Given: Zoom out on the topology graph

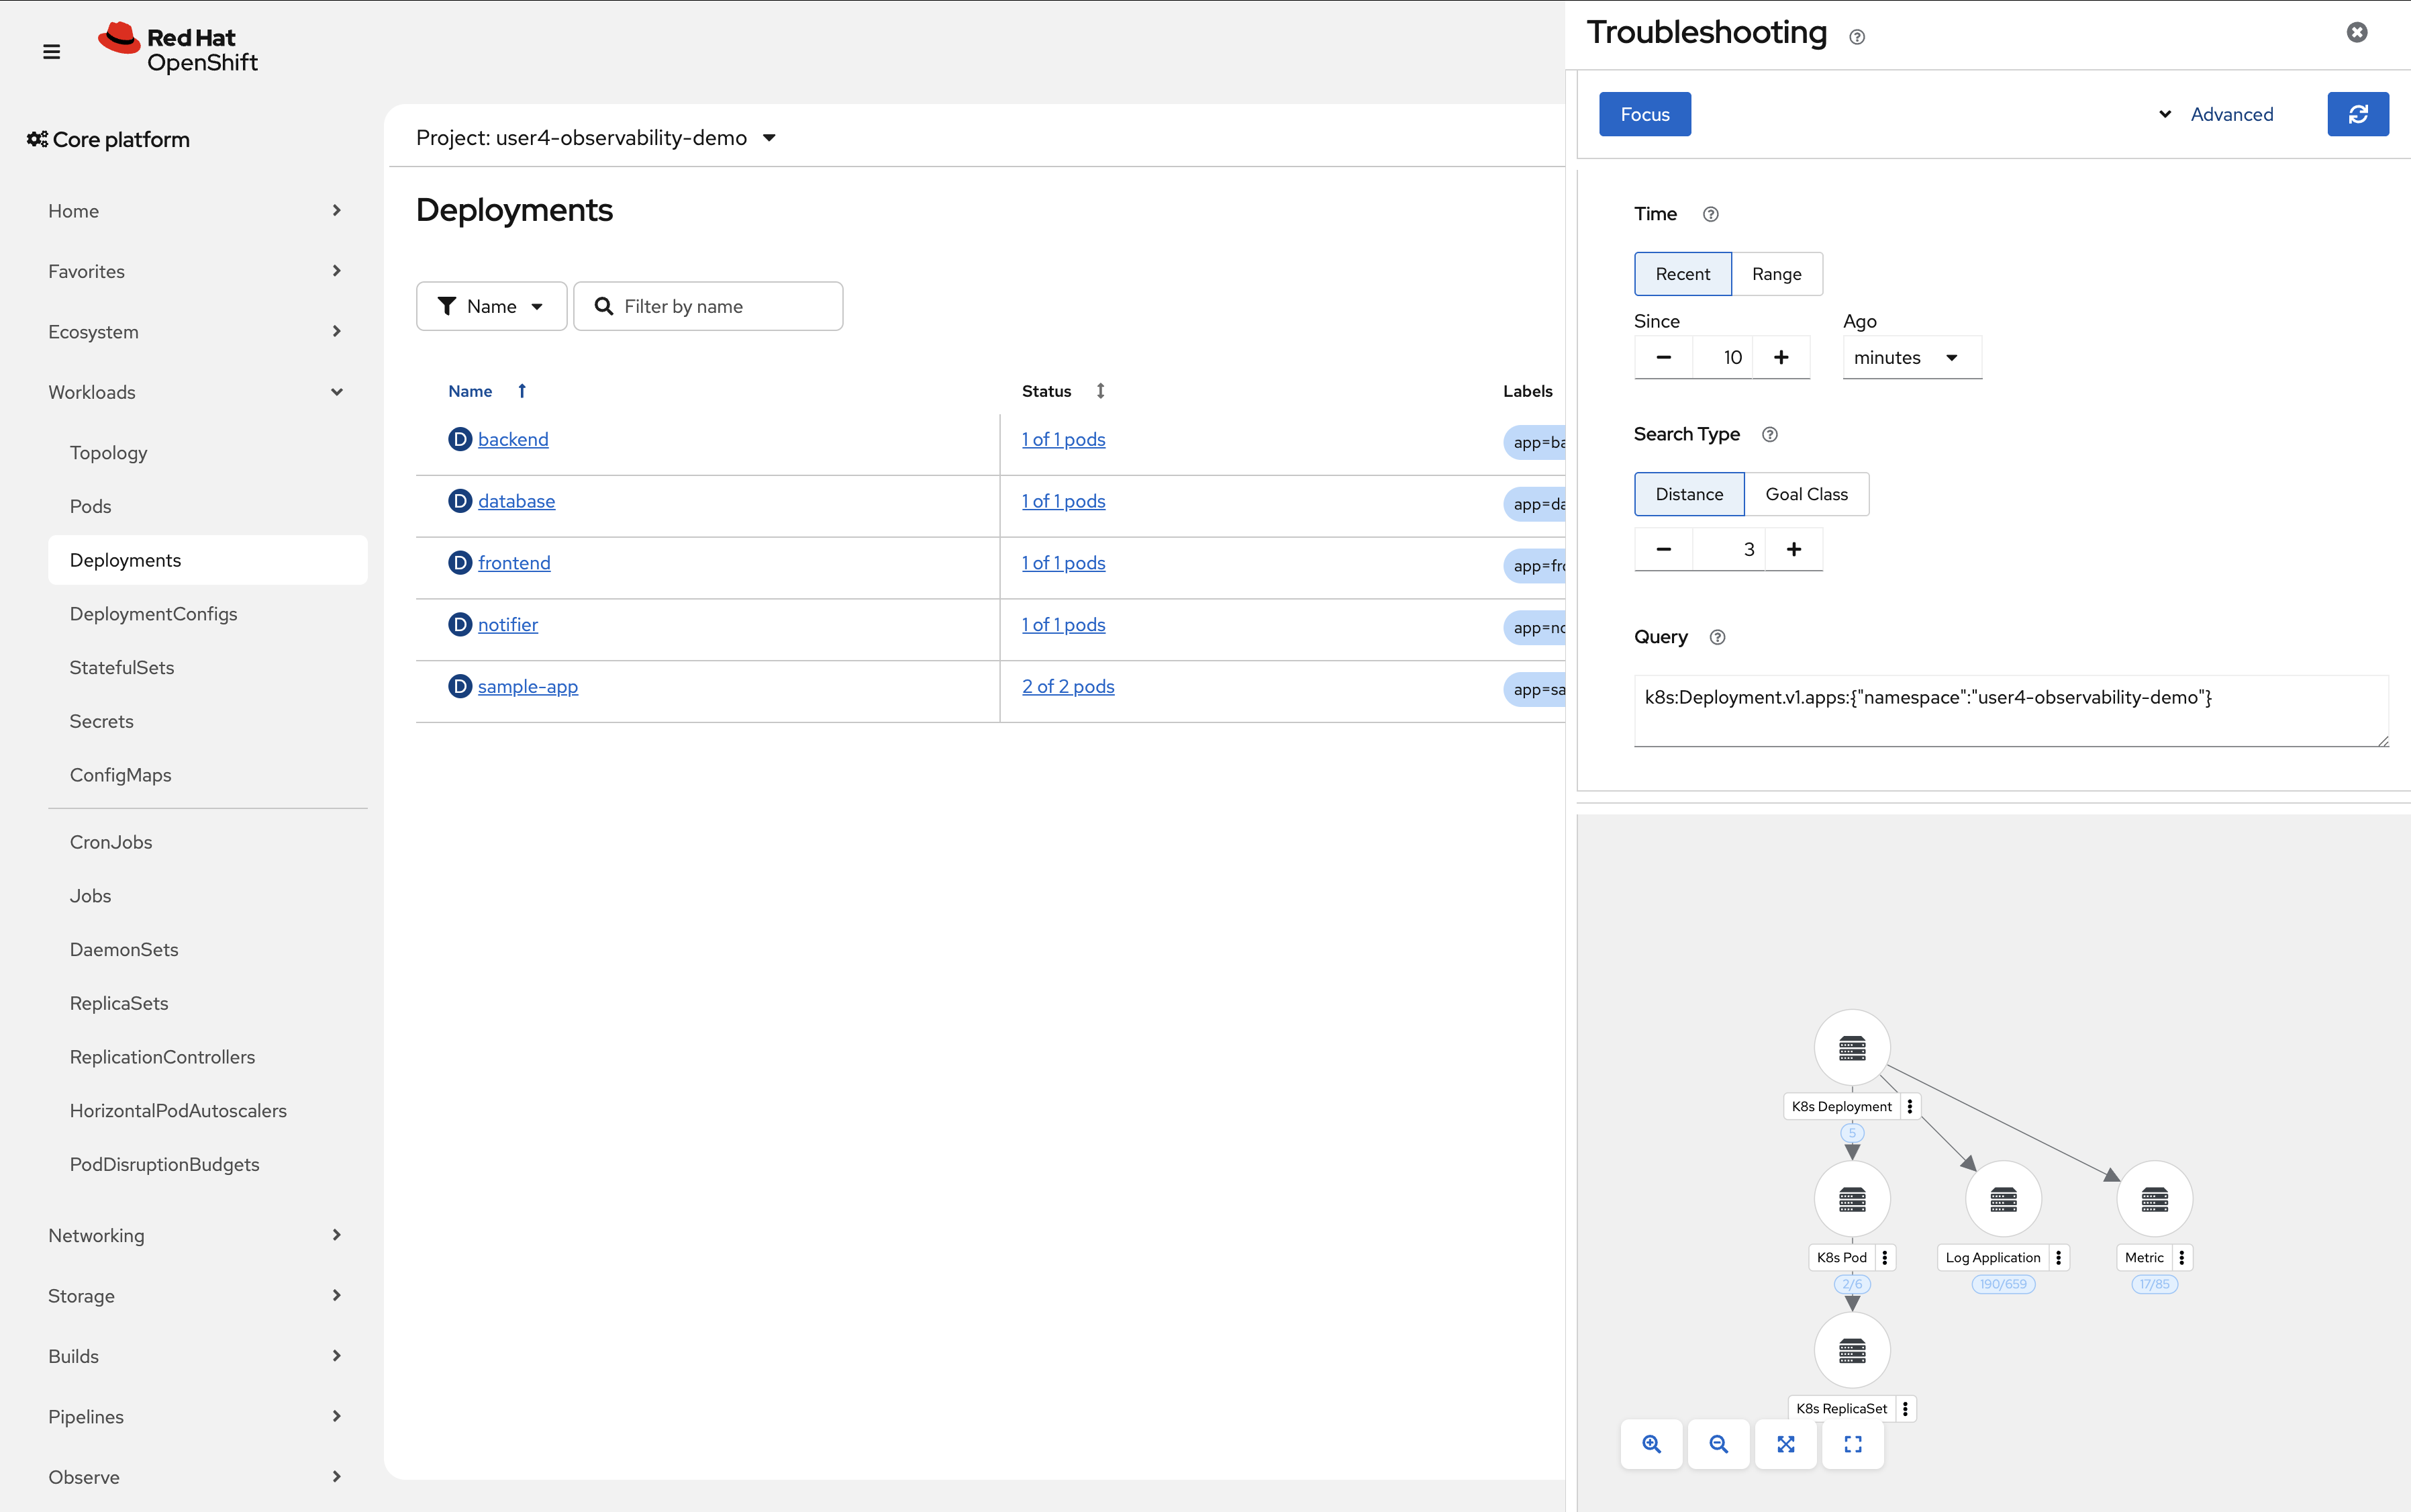Looking at the screenshot, I should tap(1719, 1444).
